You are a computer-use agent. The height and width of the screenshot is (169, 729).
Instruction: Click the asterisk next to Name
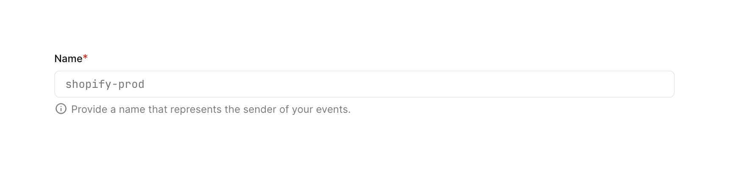coord(85,57)
